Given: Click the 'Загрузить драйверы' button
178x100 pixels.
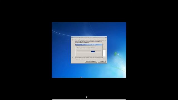Looking at the screenshot, I should (91, 62).
